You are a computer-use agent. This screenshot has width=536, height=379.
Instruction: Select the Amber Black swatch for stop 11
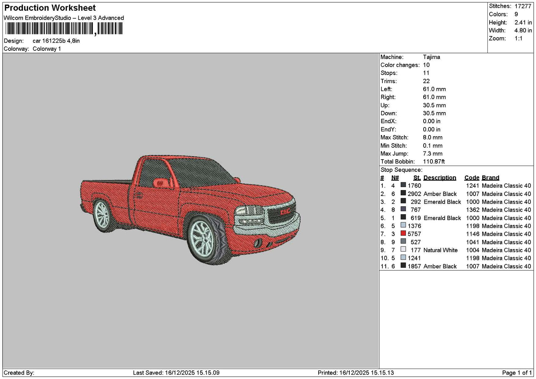[403, 265]
